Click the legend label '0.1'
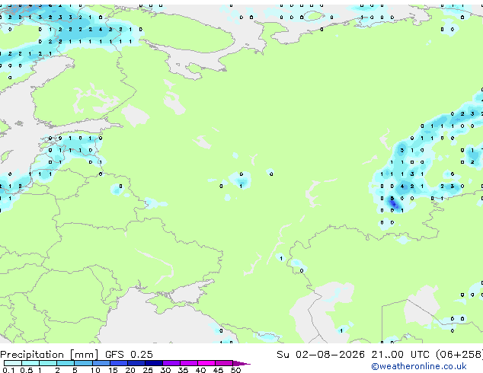483x373 pixels. tap(8, 370)
